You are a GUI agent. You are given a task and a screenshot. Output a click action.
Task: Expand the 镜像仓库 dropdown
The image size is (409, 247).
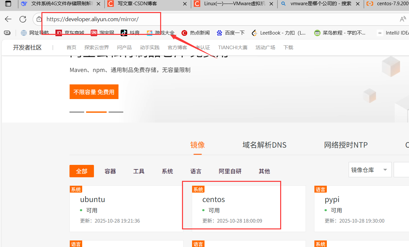pyautogui.click(x=370, y=170)
